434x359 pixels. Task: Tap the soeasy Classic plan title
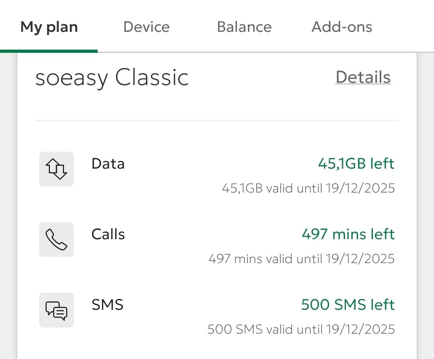point(112,78)
